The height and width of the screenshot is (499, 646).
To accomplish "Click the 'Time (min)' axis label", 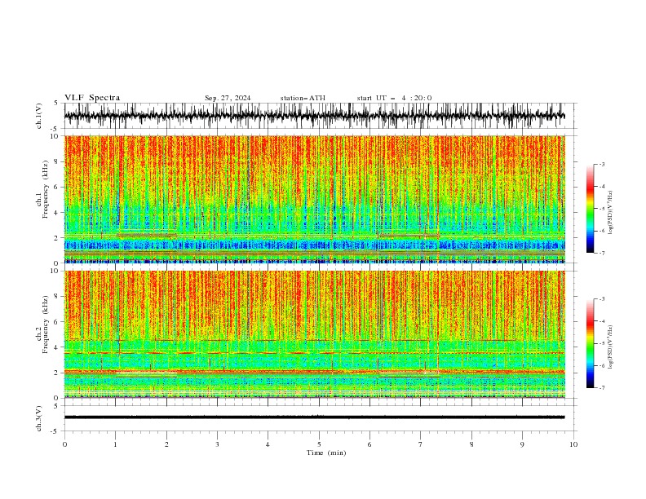I will coord(326,453).
